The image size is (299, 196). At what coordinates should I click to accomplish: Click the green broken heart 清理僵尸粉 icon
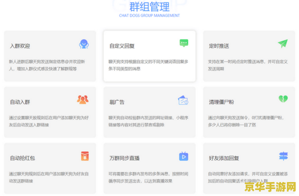coord(283,99)
